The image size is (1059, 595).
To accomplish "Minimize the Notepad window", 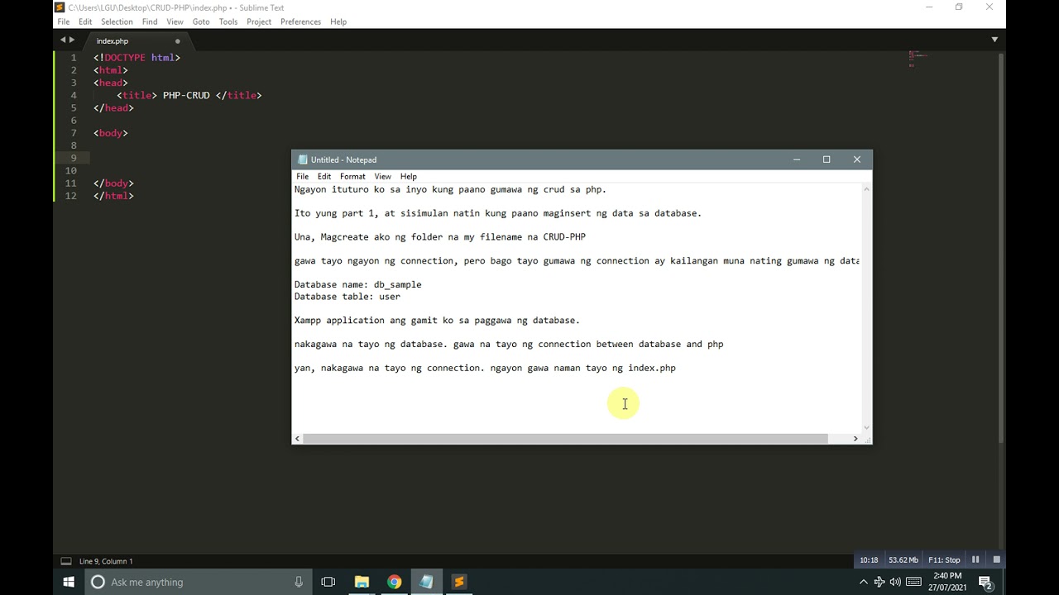I will pyautogui.click(x=797, y=159).
